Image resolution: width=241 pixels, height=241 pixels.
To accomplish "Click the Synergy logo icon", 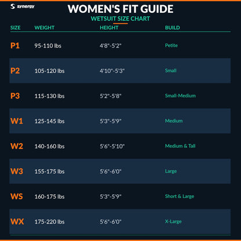I will click(13, 6).
